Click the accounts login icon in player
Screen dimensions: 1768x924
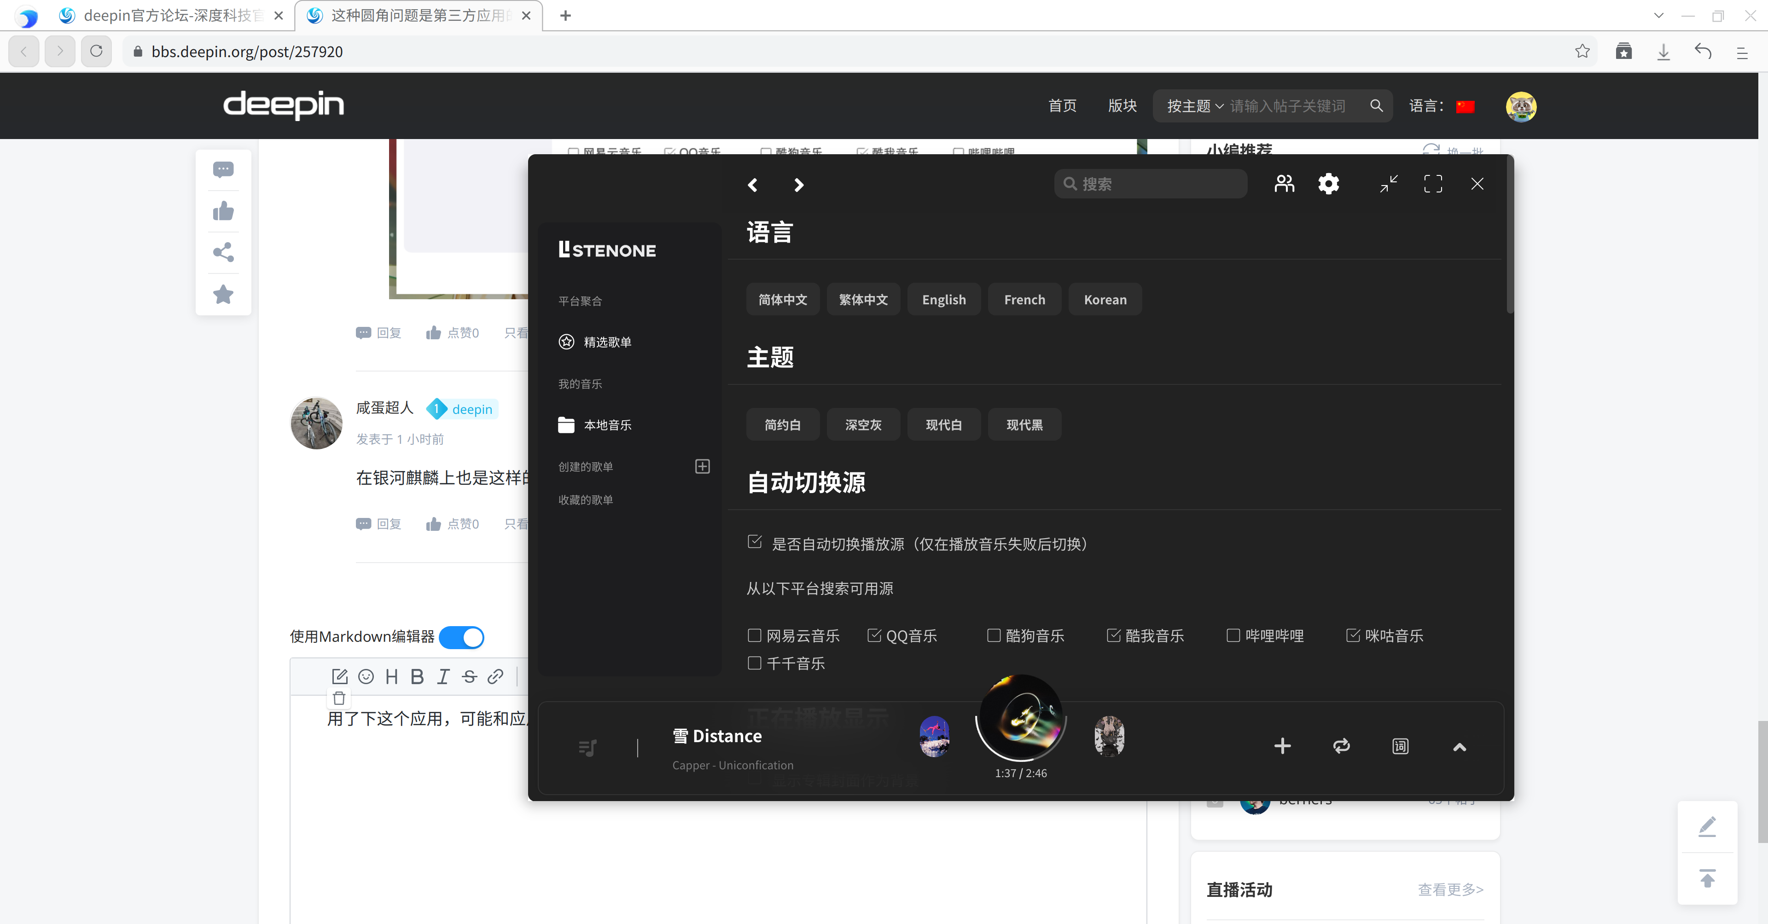1284,184
